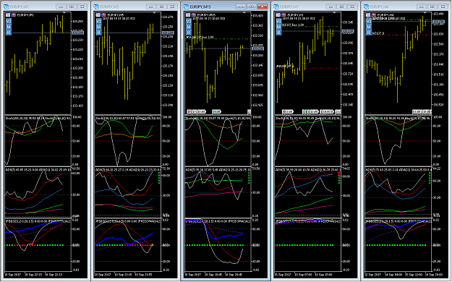This screenshot has width=452, height=282.
Task: Click the second flag icon in H4 chart
Action: (x=374, y=15)
